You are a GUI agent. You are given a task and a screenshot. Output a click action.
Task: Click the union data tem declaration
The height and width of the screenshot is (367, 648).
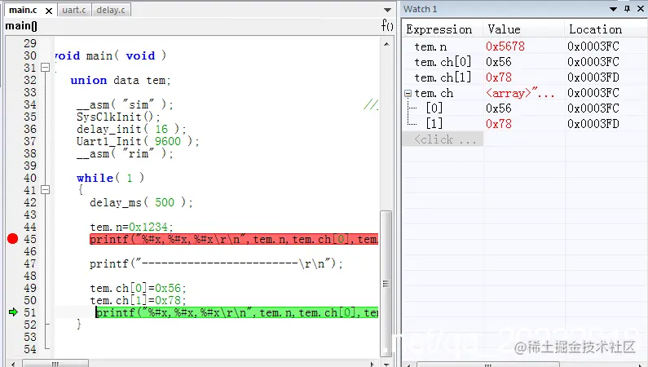(121, 80)
